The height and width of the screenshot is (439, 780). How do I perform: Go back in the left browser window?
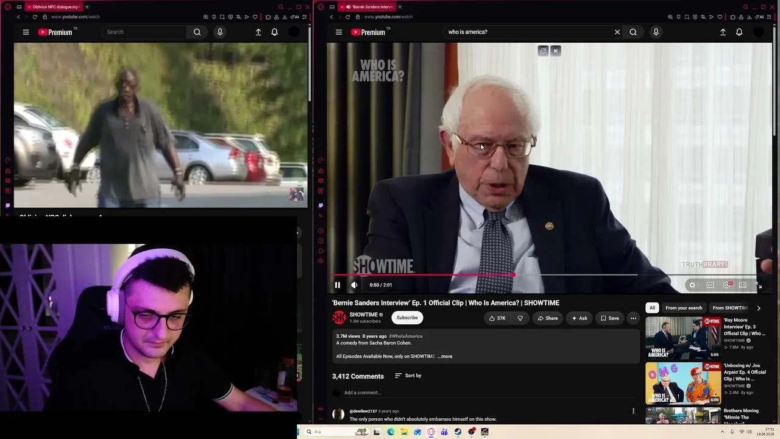pos(18,16)
